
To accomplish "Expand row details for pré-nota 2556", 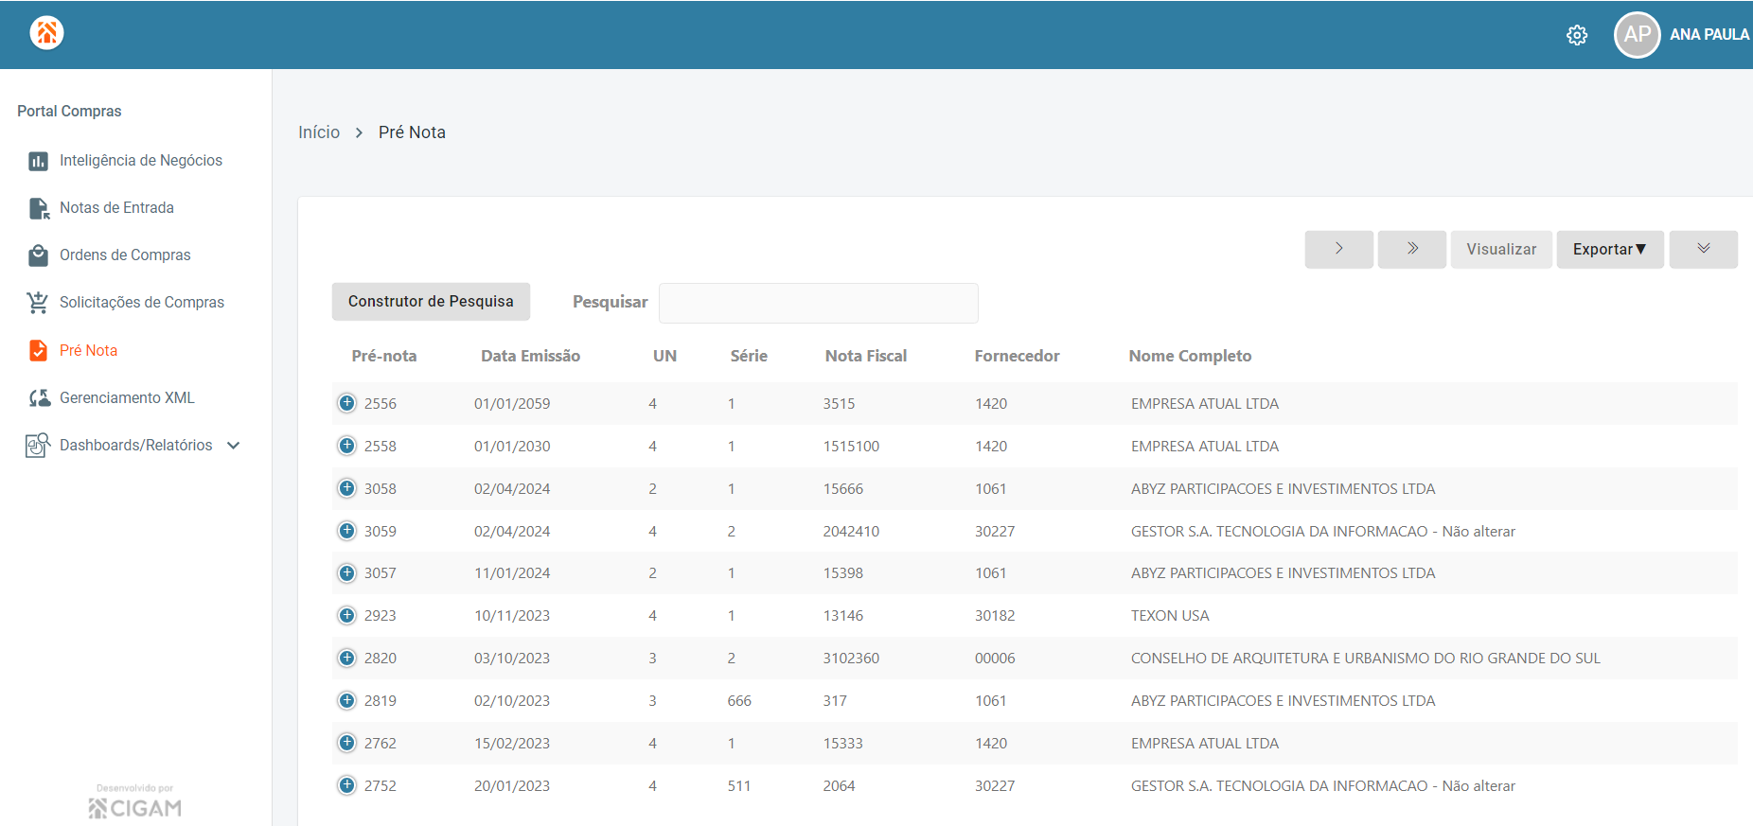I will (x=347, y=403).
